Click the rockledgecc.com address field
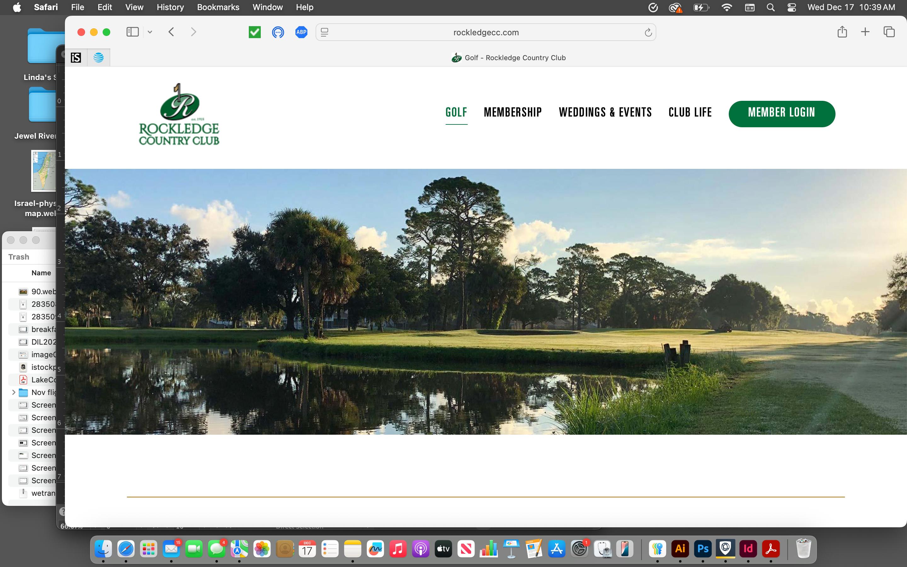The height and width of the screenshot is (567, 907). [486, 32]
